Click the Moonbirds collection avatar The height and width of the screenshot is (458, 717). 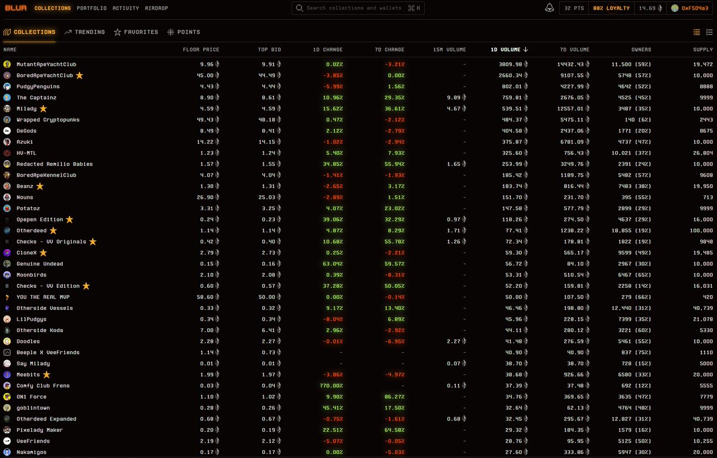[x=7, y=275]
